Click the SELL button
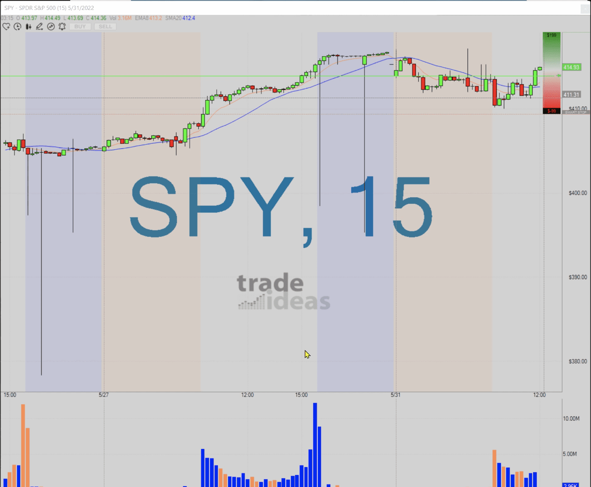 point(105,26)
